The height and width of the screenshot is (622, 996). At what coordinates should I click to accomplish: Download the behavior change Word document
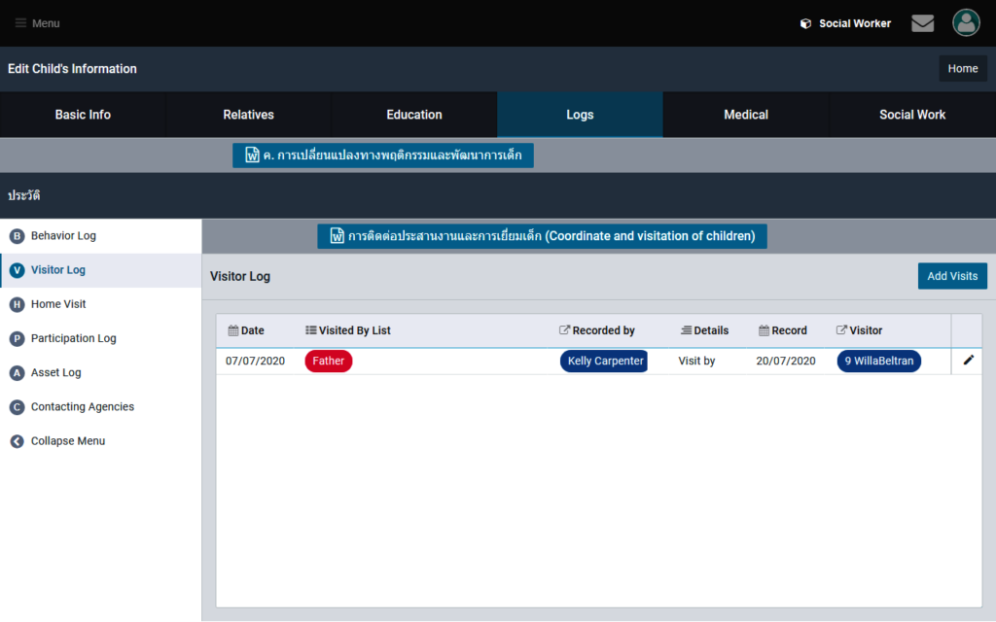pyautogui.click(x=383, y=155)
